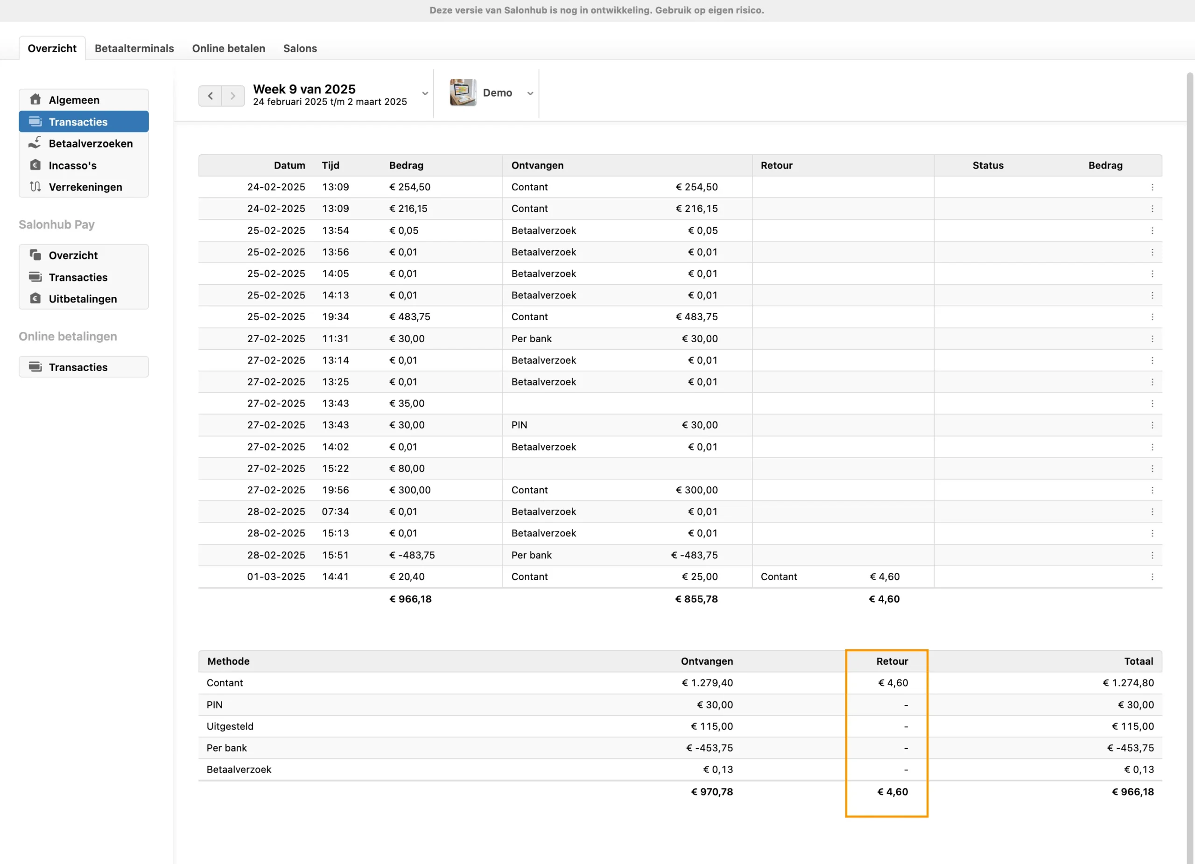Expand the Demo salon dropdown
Viewport: 1195px width, 864px height.
530,94
